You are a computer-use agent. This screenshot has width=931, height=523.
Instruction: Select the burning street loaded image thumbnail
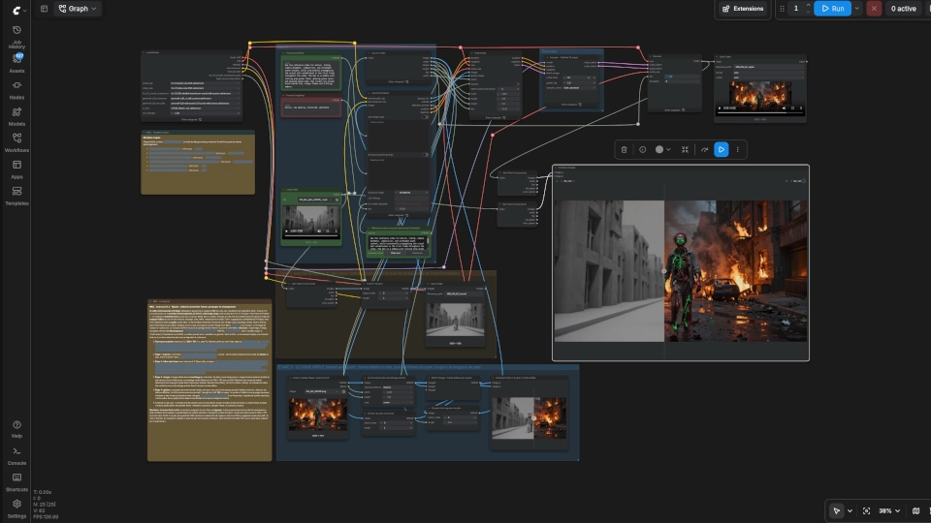click(x=318, y=414)
